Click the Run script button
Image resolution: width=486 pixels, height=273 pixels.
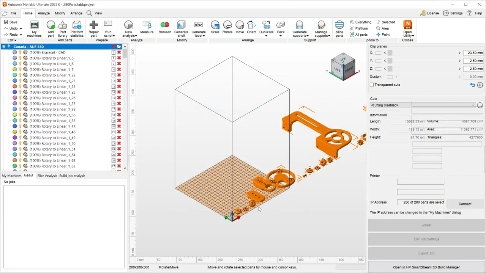108,29
